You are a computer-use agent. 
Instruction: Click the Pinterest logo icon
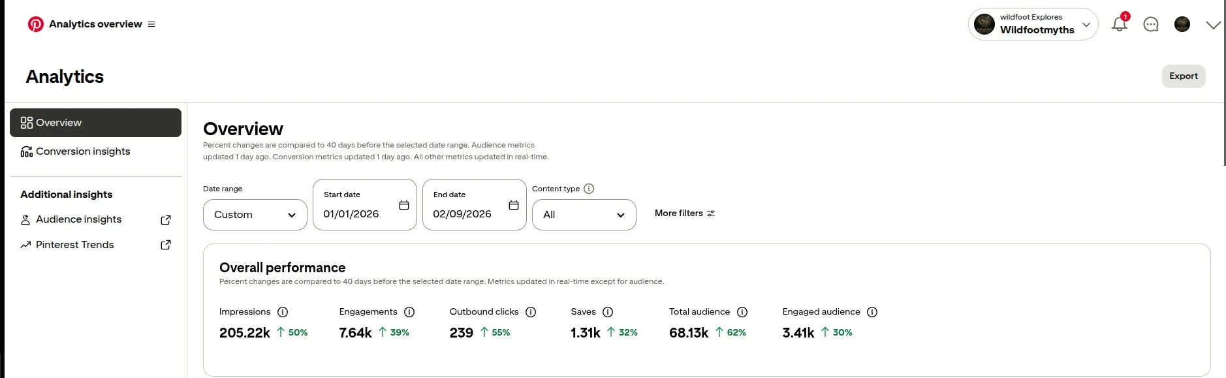click(36, 24)
